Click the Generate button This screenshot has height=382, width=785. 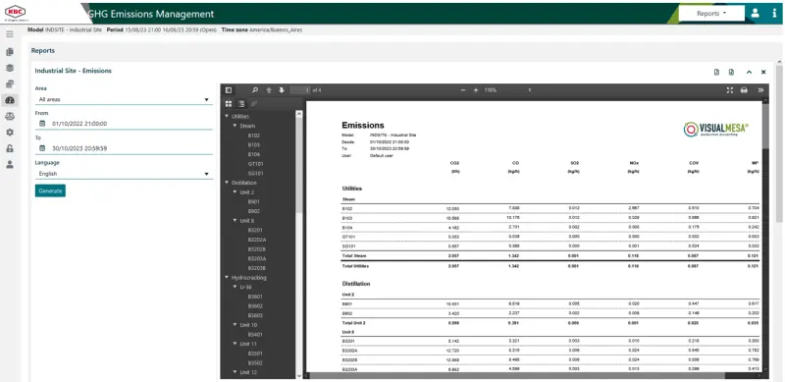click(x=50, y=191)
